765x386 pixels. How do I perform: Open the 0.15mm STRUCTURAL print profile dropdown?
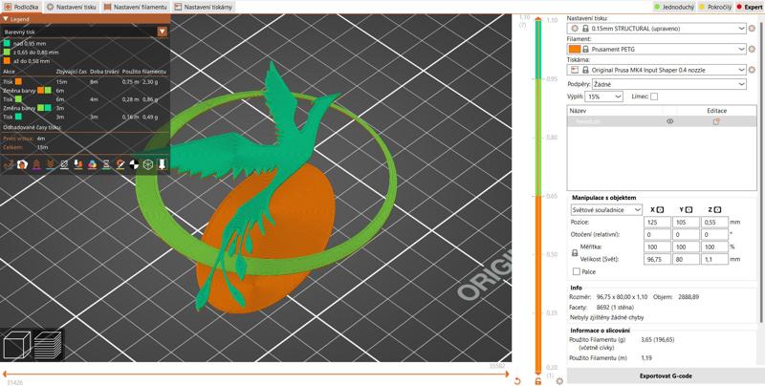click(657, 29)
